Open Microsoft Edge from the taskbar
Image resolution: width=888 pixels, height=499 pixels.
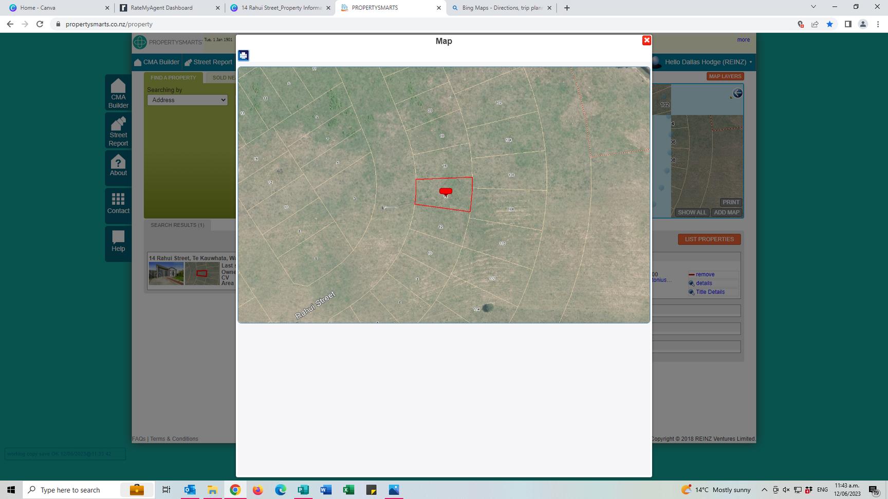(x=280, y=490)
